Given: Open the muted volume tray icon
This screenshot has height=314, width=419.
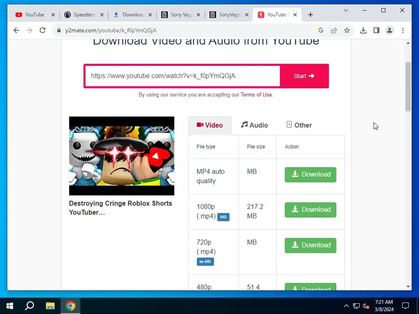Looking at the screenshot, I should click(x=366, y=306).
